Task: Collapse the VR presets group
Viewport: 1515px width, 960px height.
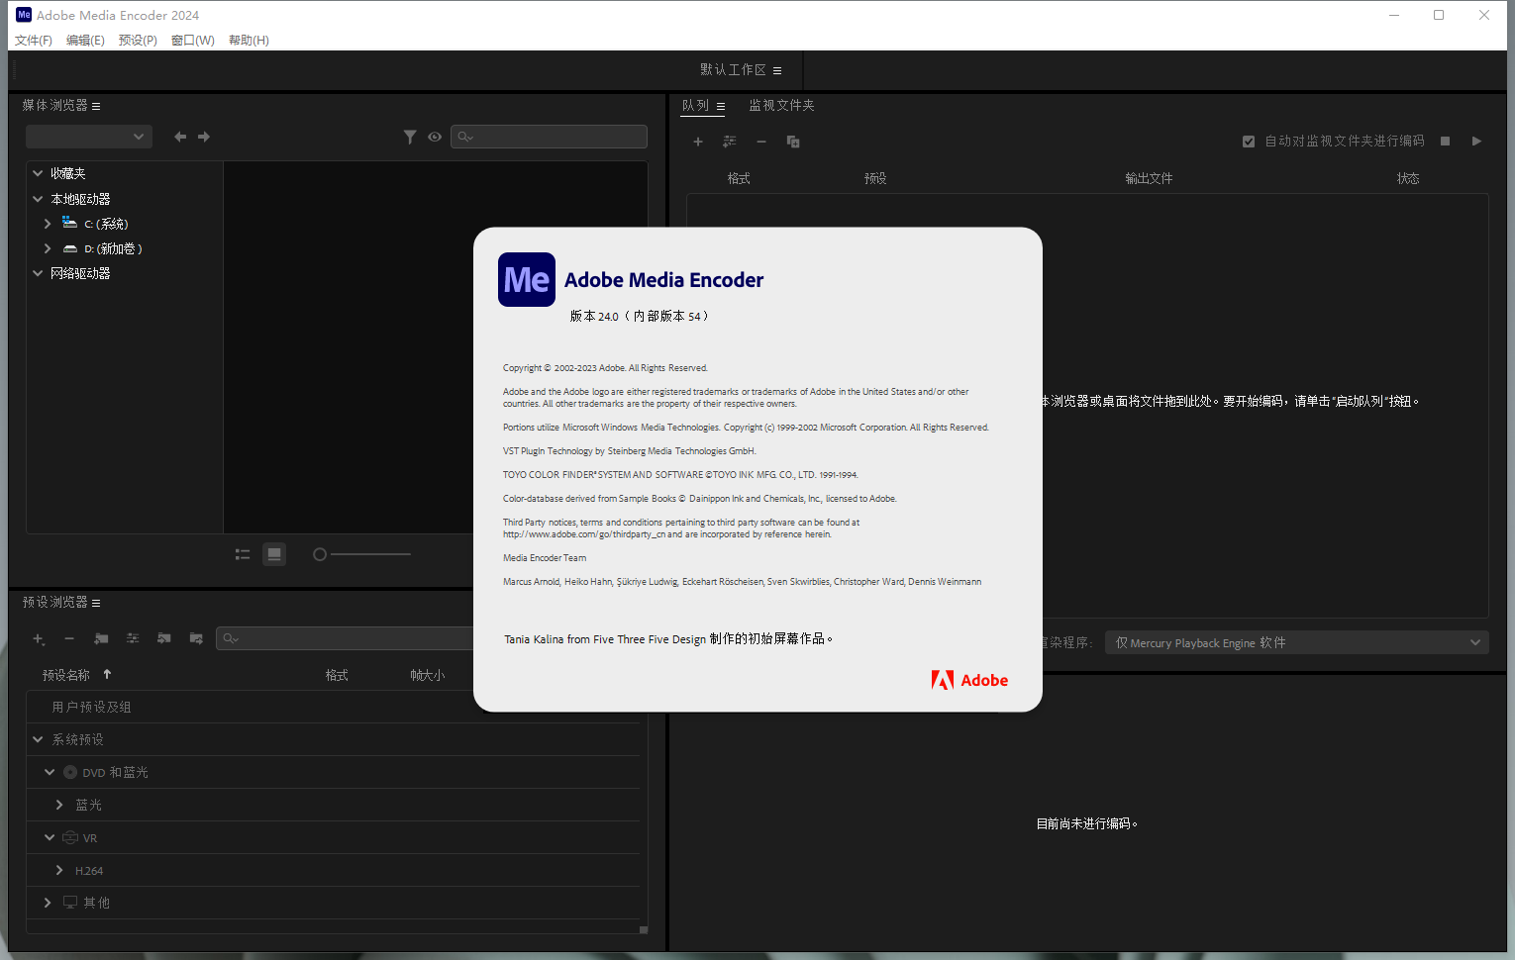Action: [49, 837]
